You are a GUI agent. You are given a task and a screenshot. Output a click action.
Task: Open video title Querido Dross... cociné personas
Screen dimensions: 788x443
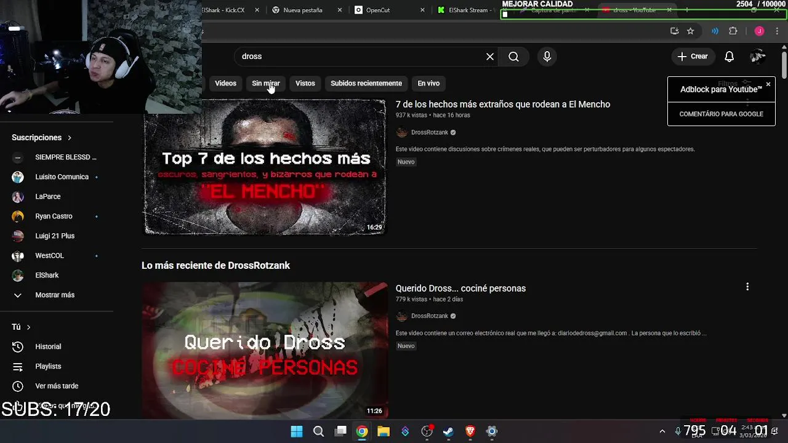pyautogui.click(x=460, y=289)
